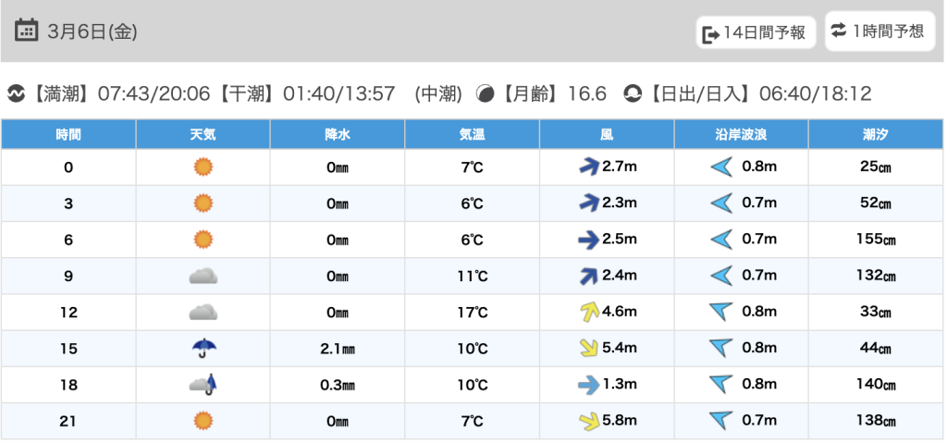
Task: Click the 2.1mm precipitation cell
Action: click(x=338, y=349)
